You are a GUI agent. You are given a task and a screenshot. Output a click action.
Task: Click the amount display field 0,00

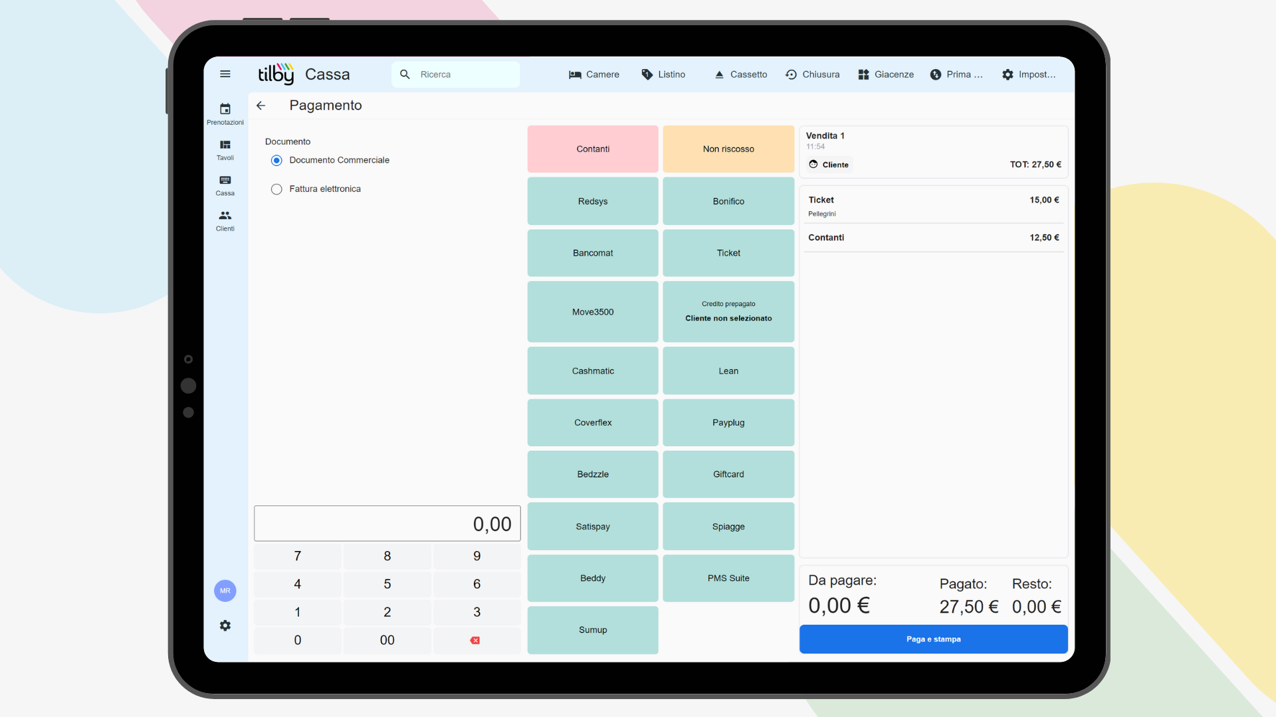pyautogui.click(x=387, y=524)
